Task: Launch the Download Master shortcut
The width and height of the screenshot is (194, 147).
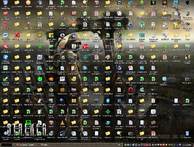Action: point(51,101)
